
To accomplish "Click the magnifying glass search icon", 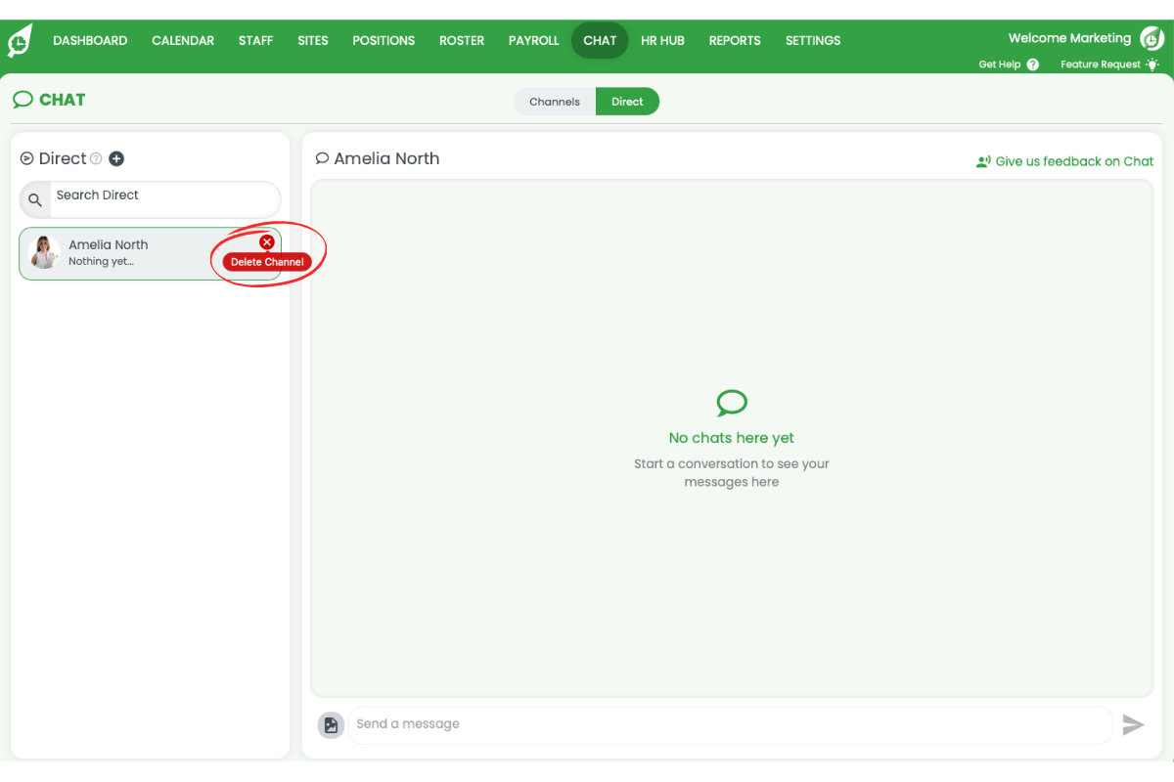I will (x=35, y=199).
